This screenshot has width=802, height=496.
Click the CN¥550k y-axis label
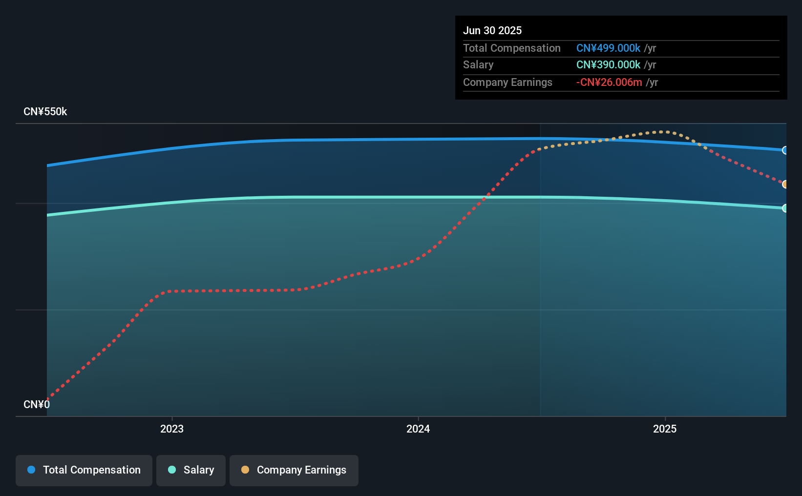coord(45,112)
